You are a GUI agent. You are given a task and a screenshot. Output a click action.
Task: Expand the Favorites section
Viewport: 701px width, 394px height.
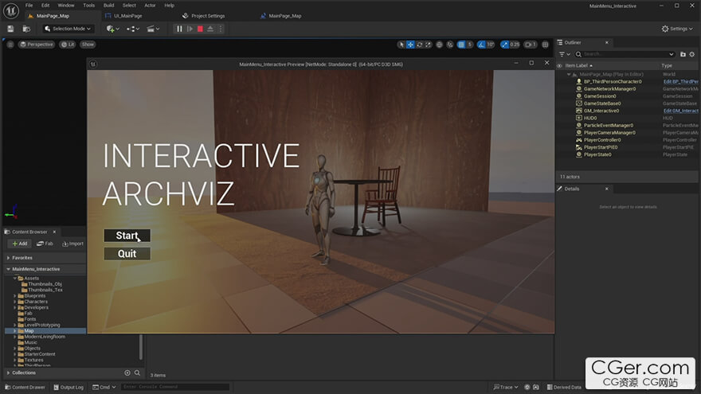[9, 258]
